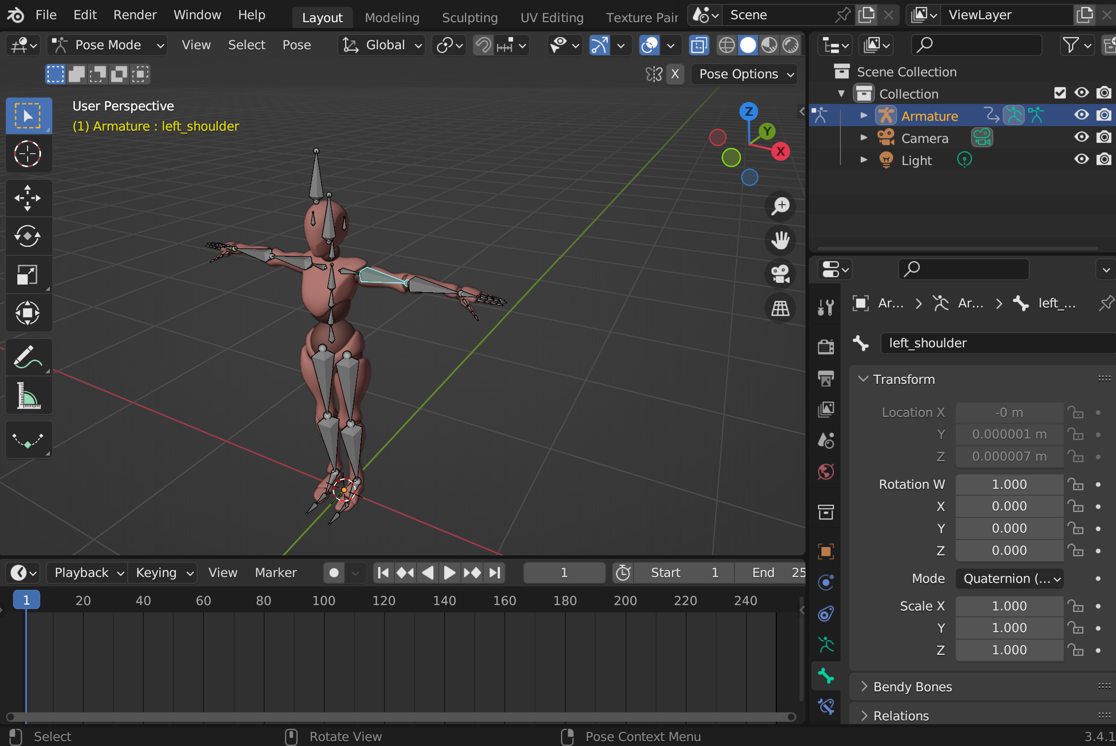Click the Rotation W value field
Viewport: 1116px width, 746px height.
click(x=1009, y=484)
